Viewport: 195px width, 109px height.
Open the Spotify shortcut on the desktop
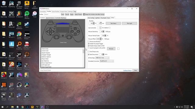(27, 15)
